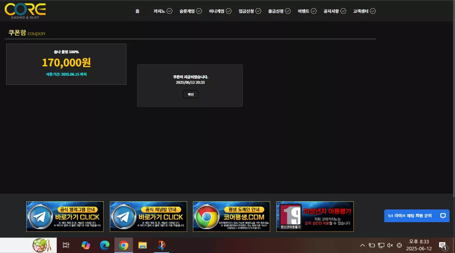Open the 공식 텔레그램 안내 banner
Viewport: 455px width, 253px height.
[x=65, y=216]
